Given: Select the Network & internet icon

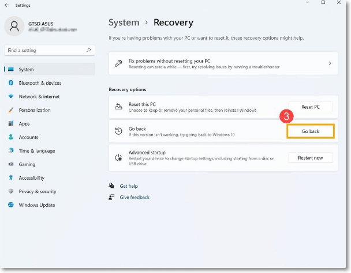Looking at the screenshot, I should tap(10, 97).
